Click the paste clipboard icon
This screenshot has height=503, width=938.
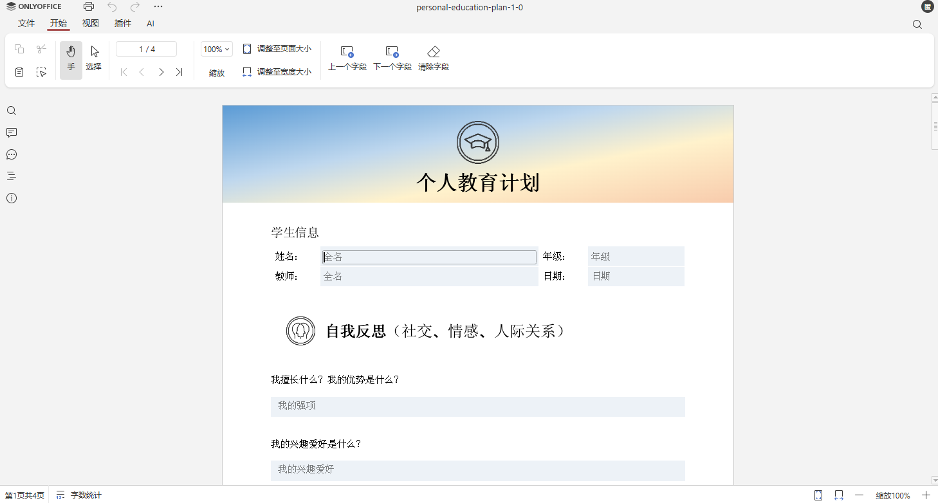click(x=19, y=73)
